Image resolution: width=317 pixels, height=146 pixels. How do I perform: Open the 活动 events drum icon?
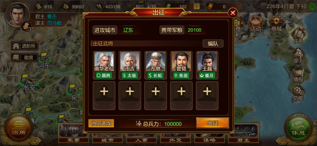pos(257,23)
